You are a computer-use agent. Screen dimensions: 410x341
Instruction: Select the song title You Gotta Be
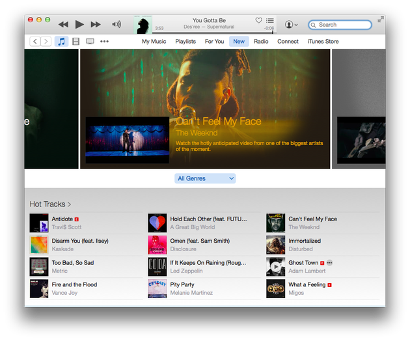click(x=209, y=20)
